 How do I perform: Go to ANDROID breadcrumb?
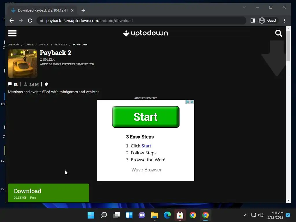[x=14, y=45]
